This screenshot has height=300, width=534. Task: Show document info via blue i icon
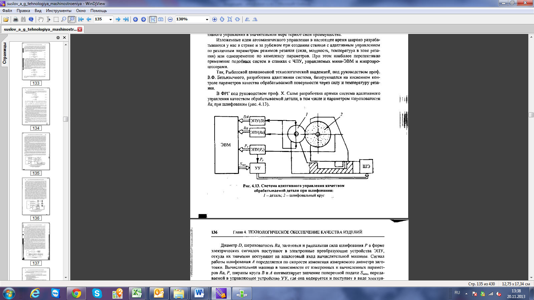click(31, 19)
